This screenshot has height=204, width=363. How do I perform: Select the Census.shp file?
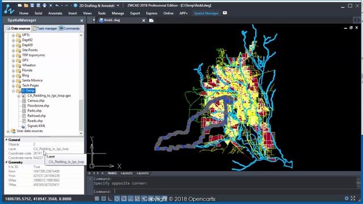[x=36, y=101]
